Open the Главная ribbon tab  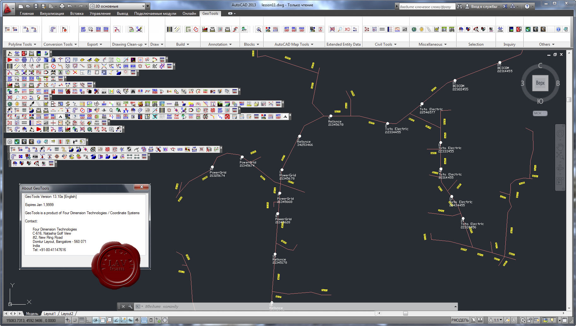27,14
